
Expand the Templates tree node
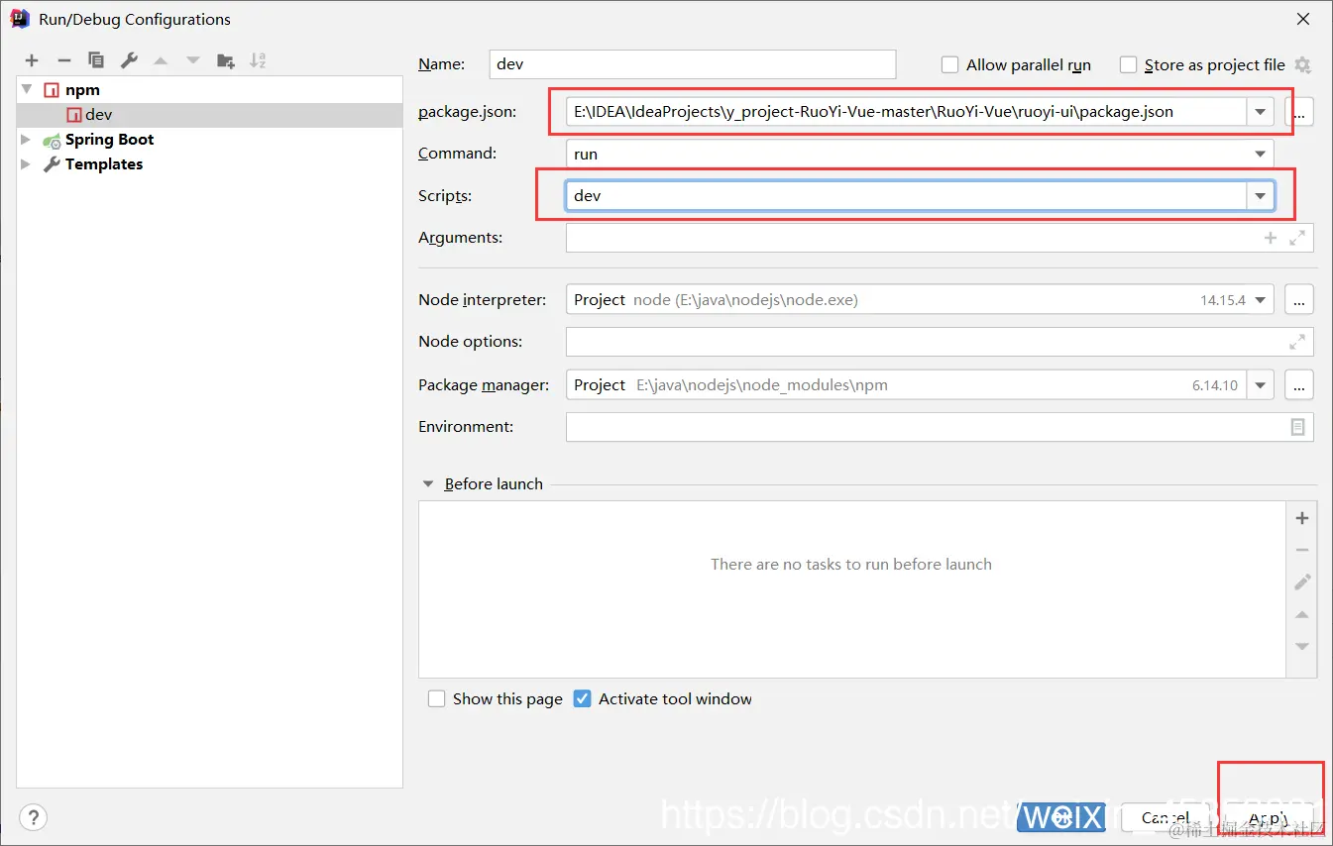[27, 164]
